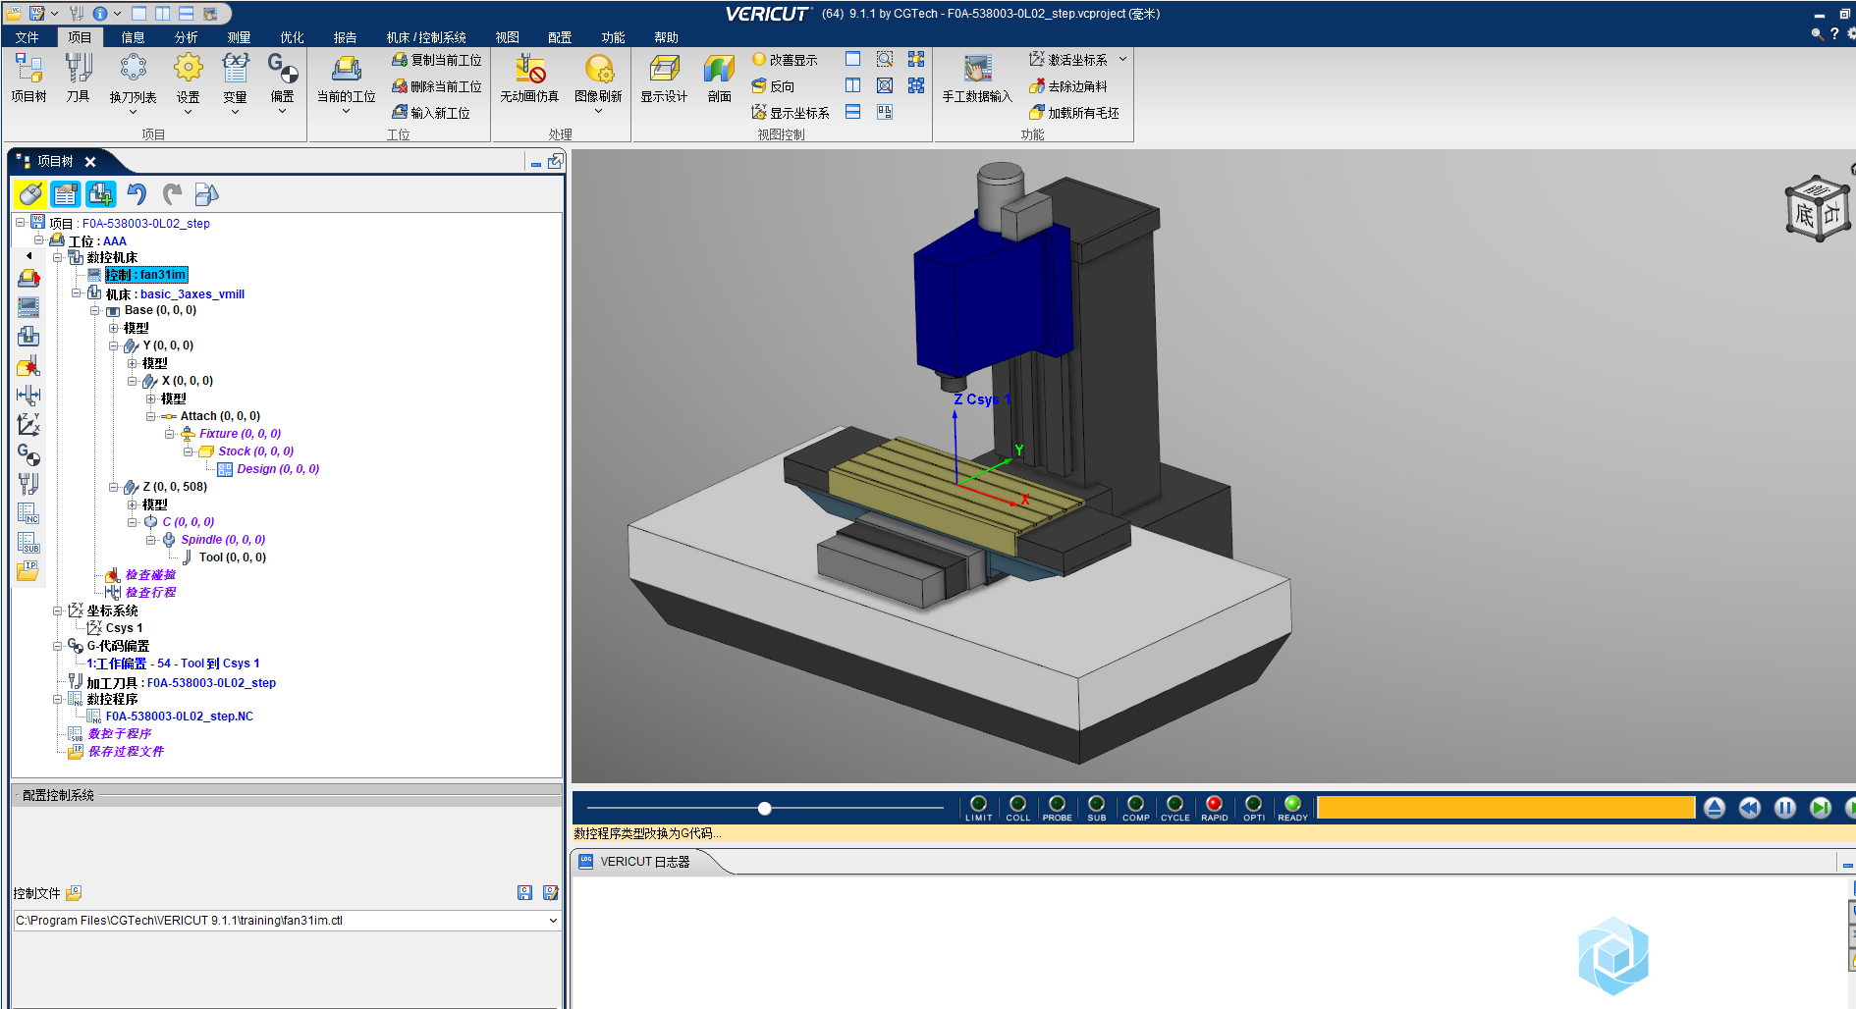Select Csys 1 tree item
Image resolution: width=1856 pixels, height=1009 pixels.
point(124,628)
